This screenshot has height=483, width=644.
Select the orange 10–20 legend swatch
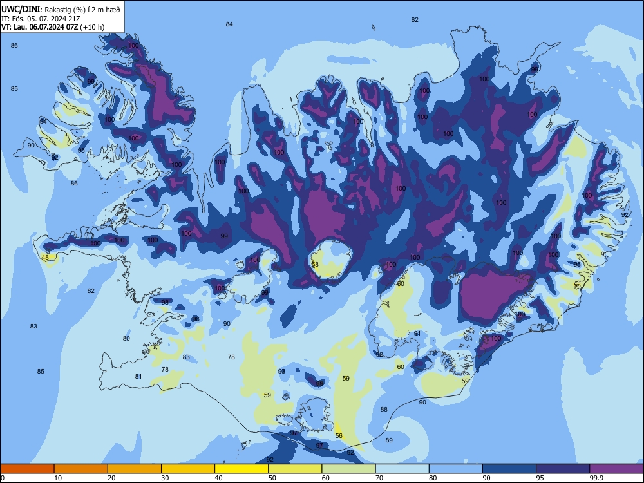coord(81,469)
